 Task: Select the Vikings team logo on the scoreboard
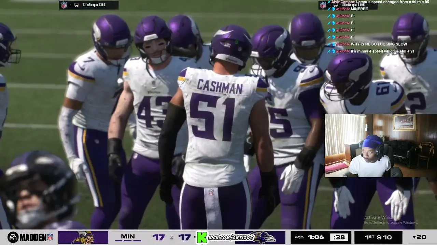tap(83, 237)
